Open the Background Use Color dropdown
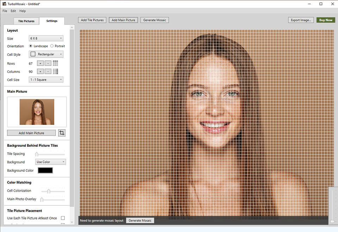 (x=51, y=162)
